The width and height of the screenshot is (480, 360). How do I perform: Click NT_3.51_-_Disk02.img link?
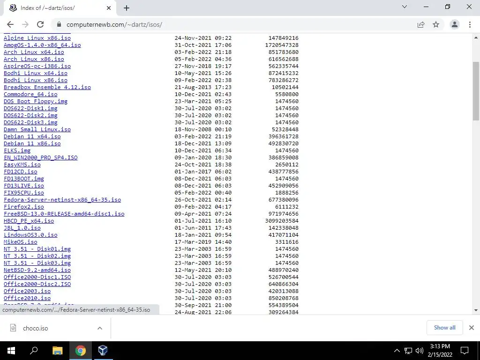click(x=37, y=256)
